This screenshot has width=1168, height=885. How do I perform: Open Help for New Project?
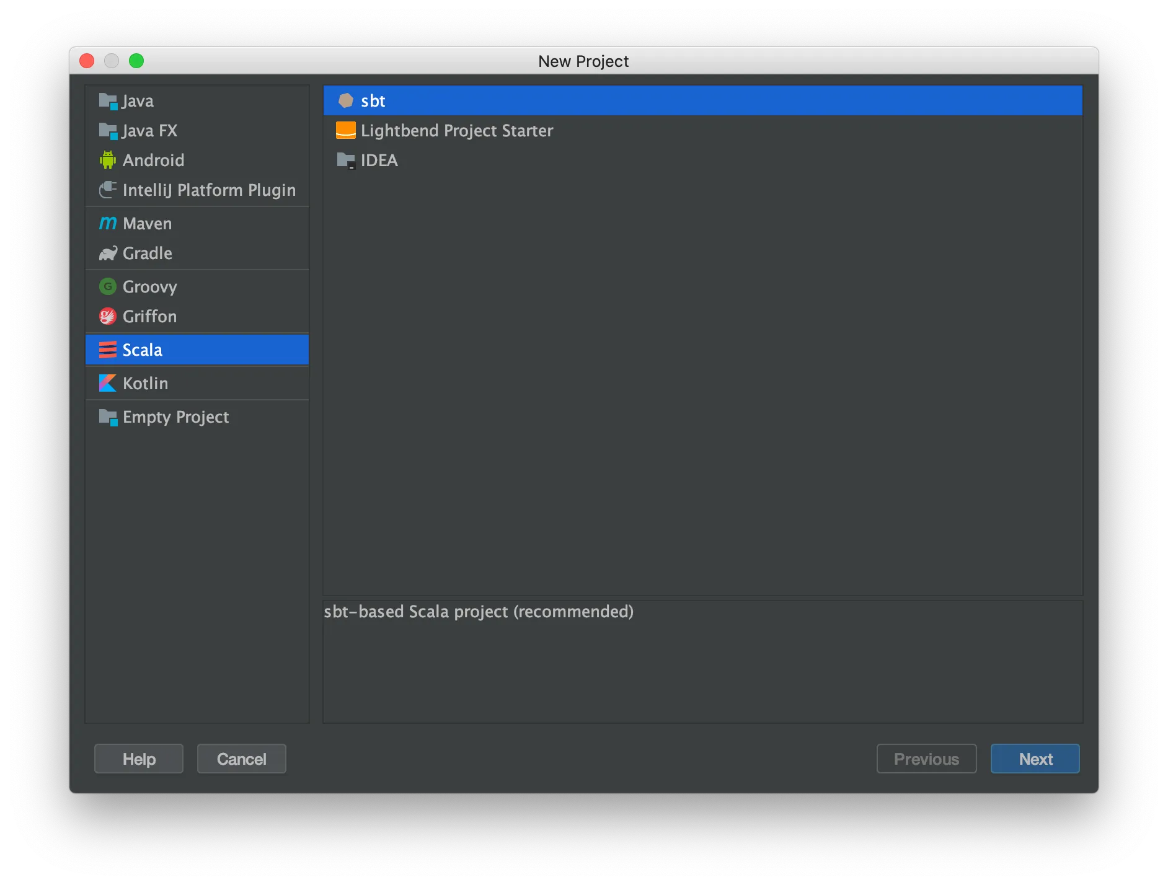(x=138, y=759)
